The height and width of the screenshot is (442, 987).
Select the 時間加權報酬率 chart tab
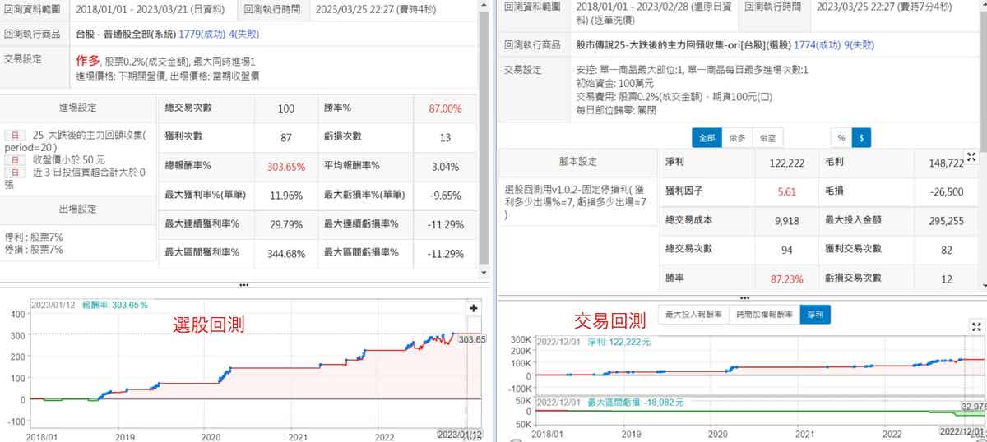tap(764, 314)
